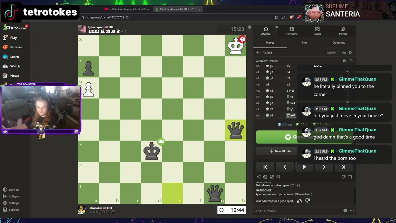The height and width of the screenshot is (223, 396).
Task: Switch to the Openings tab
Action: tap(338, 43)
